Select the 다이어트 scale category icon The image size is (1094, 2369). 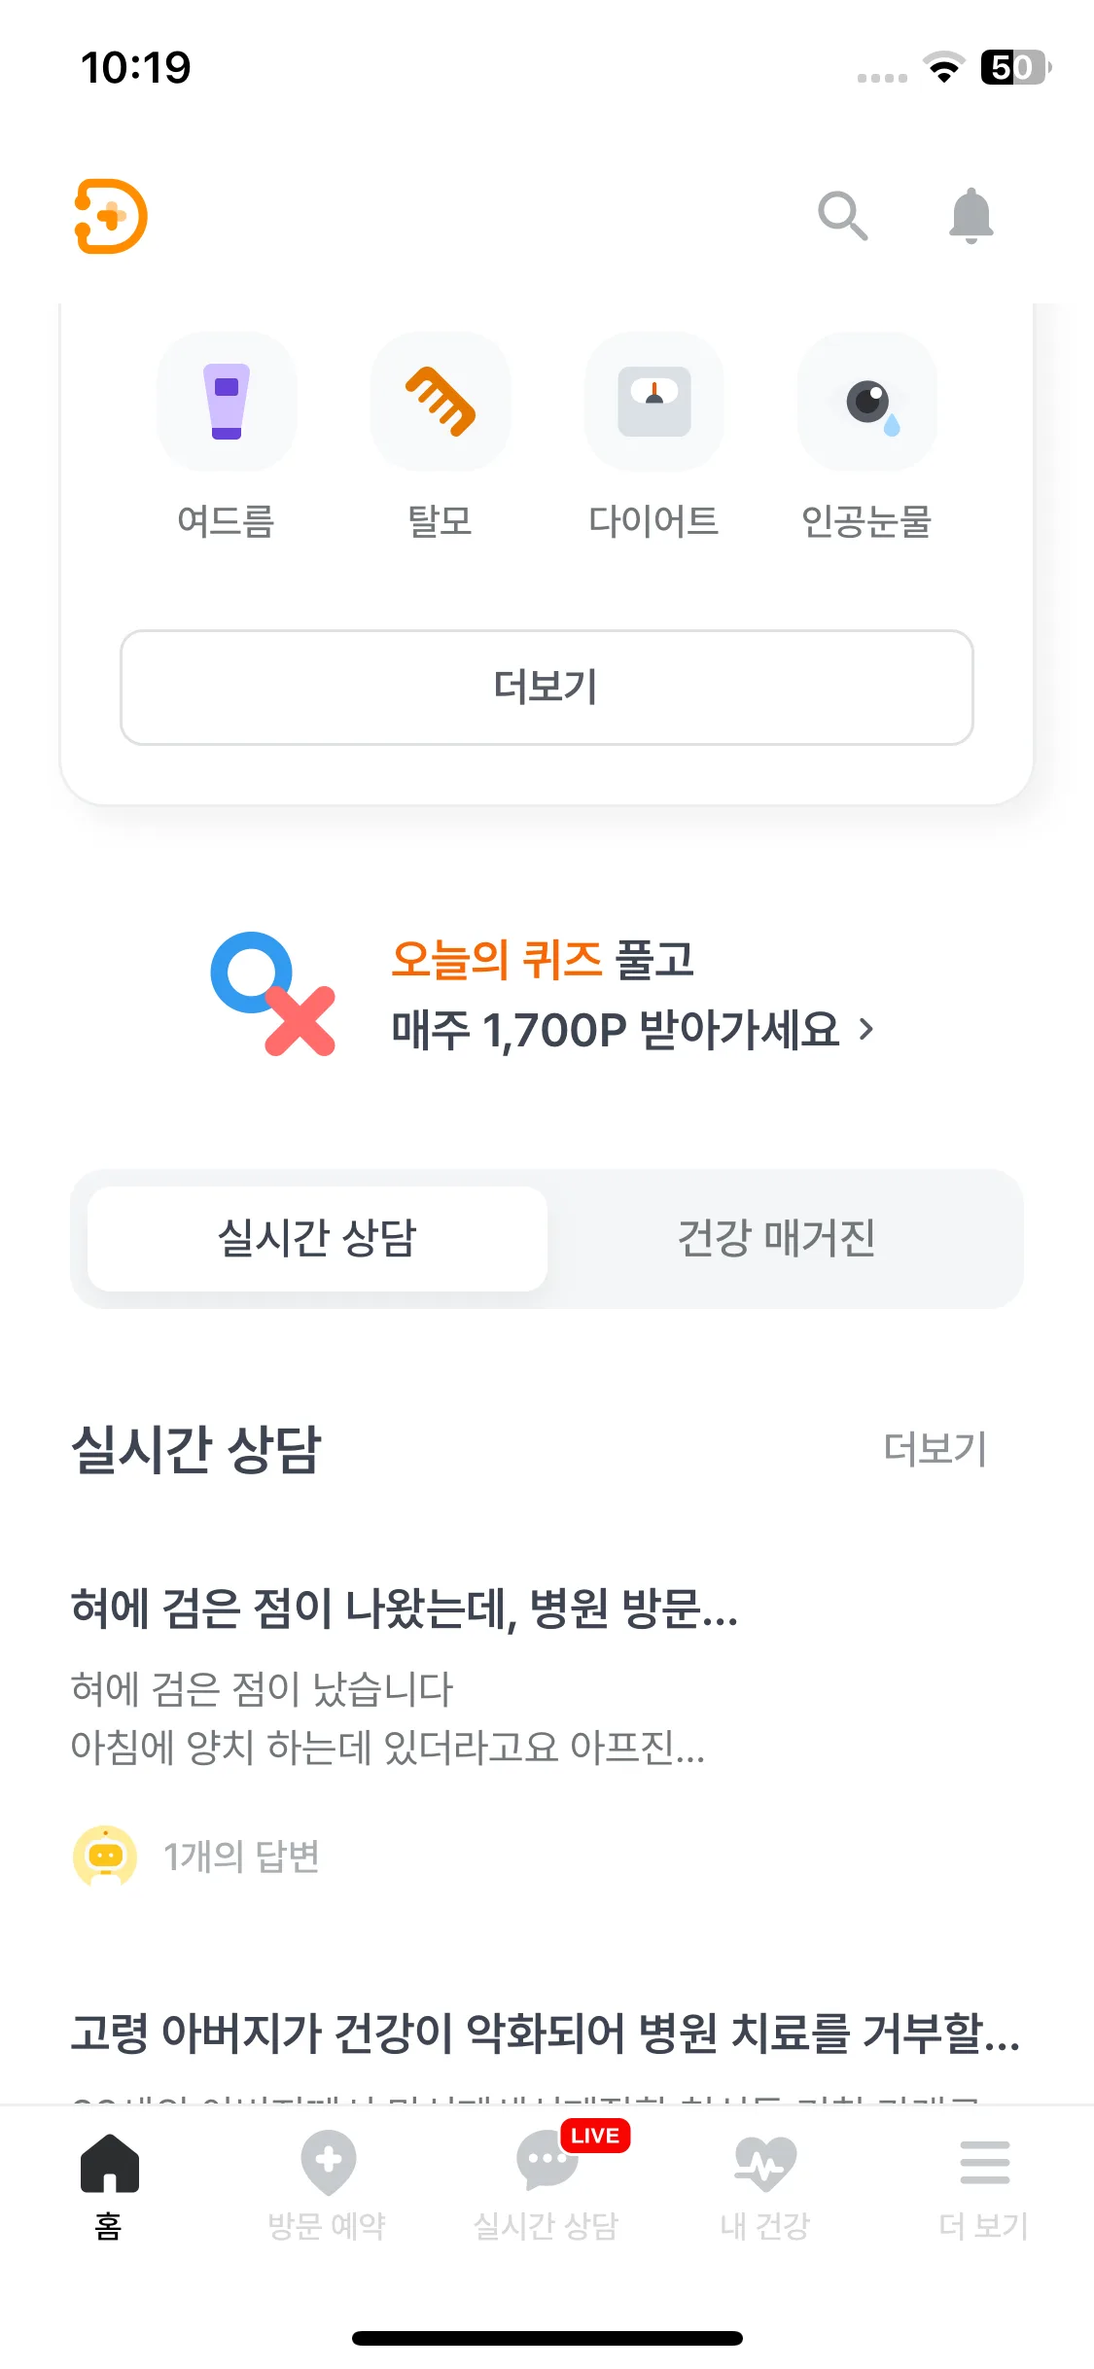point(653,402)
